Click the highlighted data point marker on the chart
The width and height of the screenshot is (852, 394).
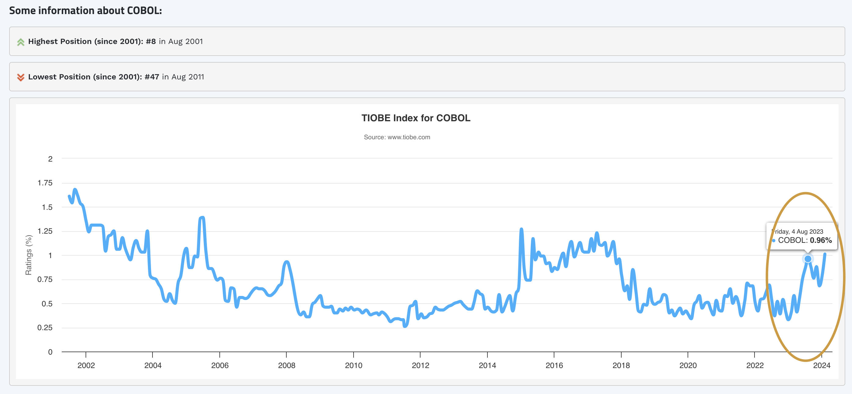click(x=807, y=259)
